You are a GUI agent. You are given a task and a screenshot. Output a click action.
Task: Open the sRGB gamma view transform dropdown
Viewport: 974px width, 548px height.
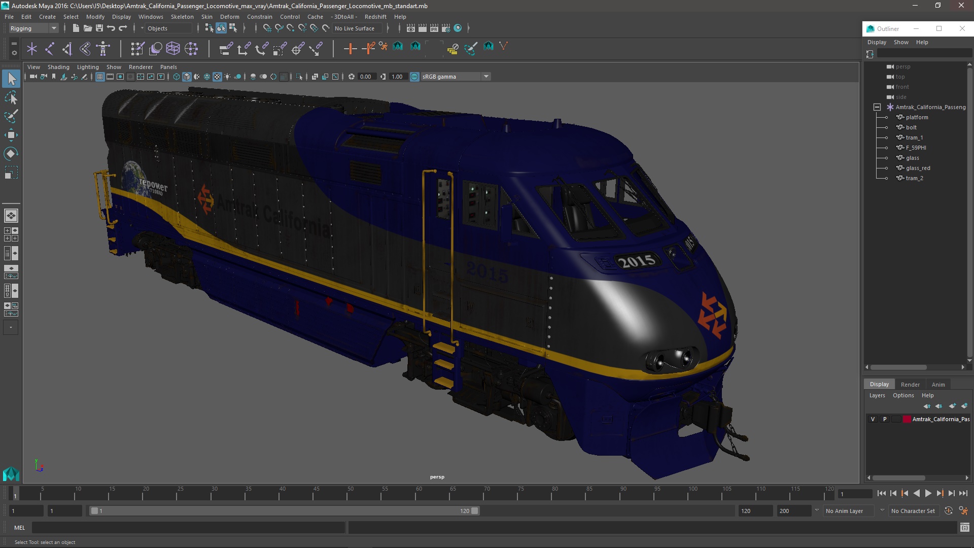[x=456, y=77]
